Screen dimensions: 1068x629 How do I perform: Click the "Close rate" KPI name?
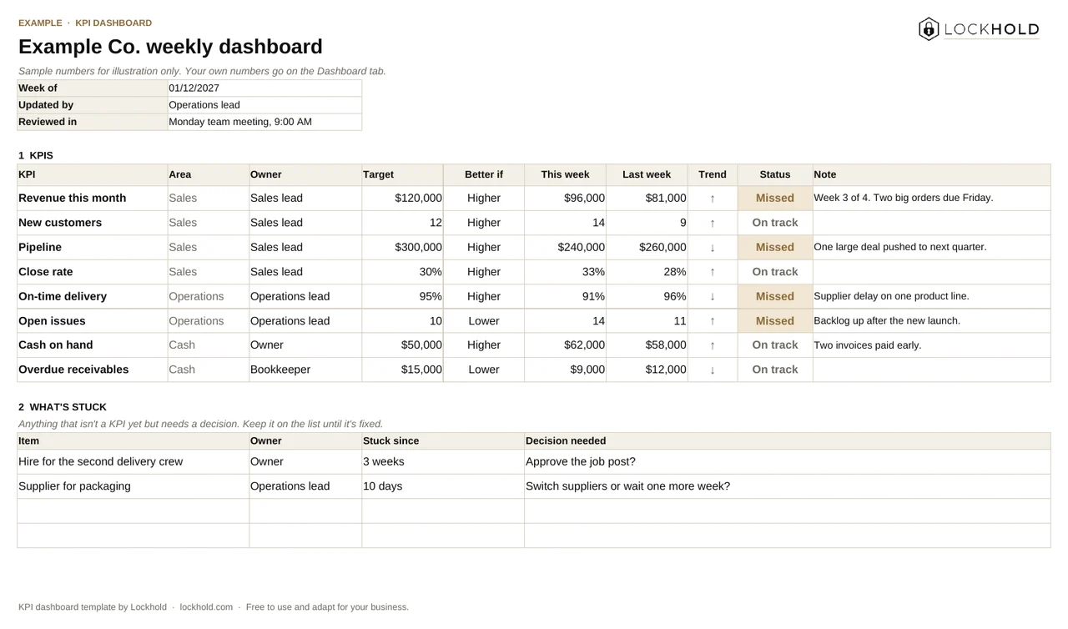[46, 272]
